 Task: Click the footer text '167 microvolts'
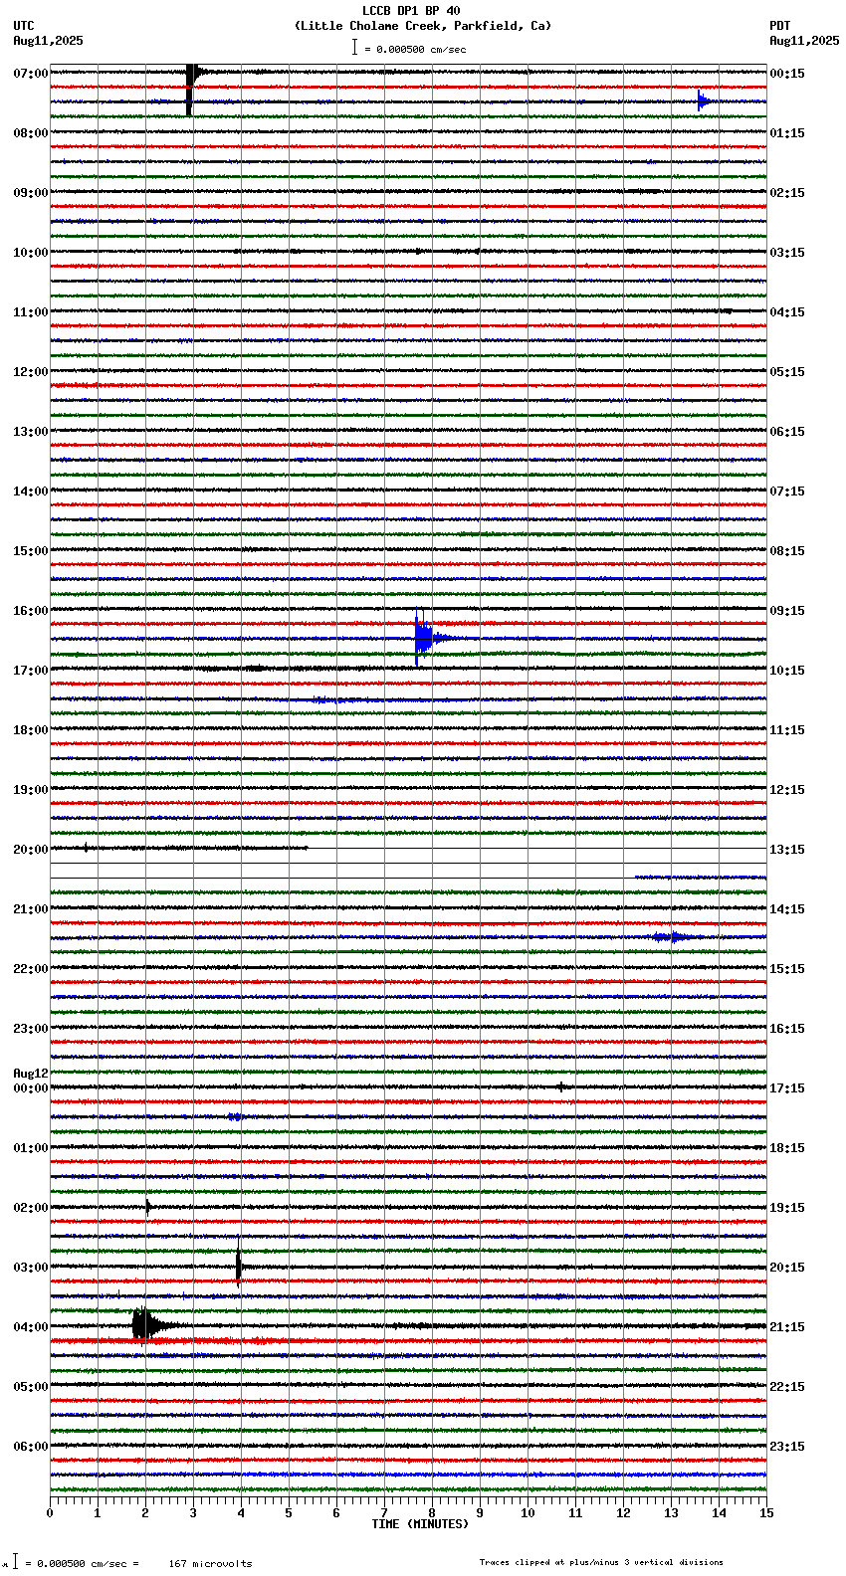[x=210, y=1564]
